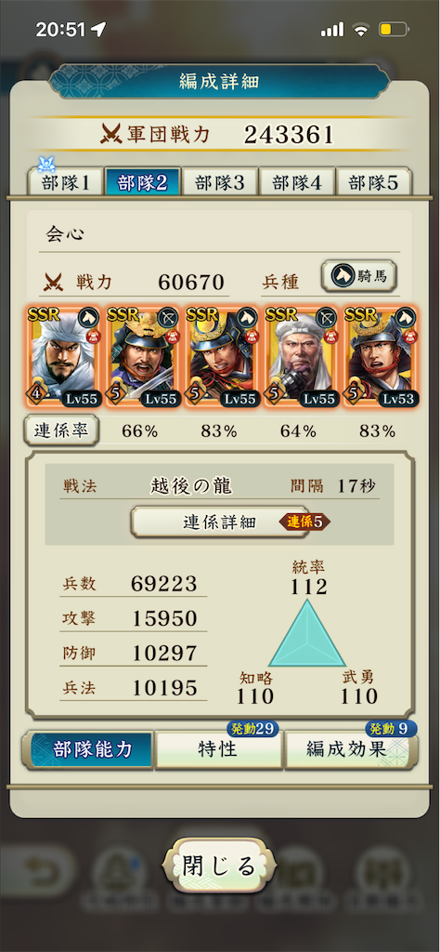Open the 連係詳細 details button
Image resolution: width=440 pixels, height=952 pixels.
coord(219,522)
